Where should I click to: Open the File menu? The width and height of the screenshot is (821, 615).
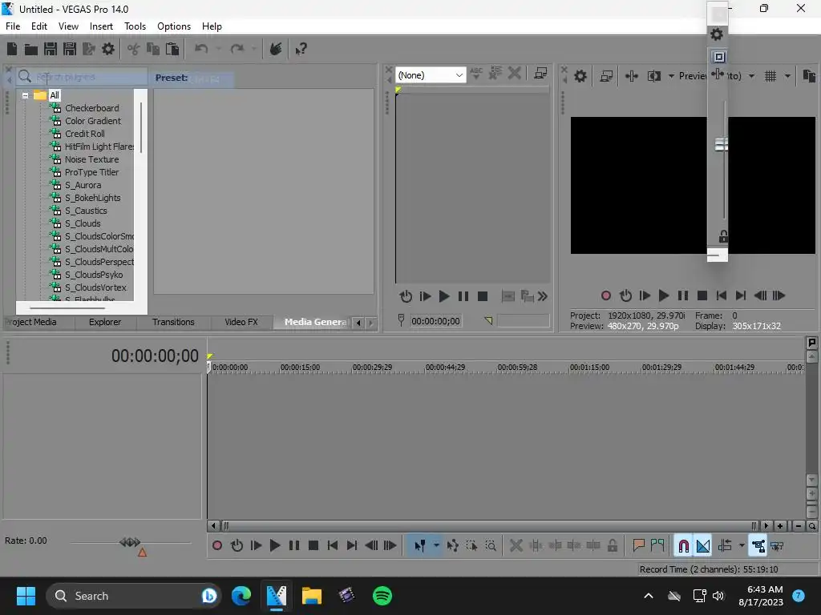[13, 26]
